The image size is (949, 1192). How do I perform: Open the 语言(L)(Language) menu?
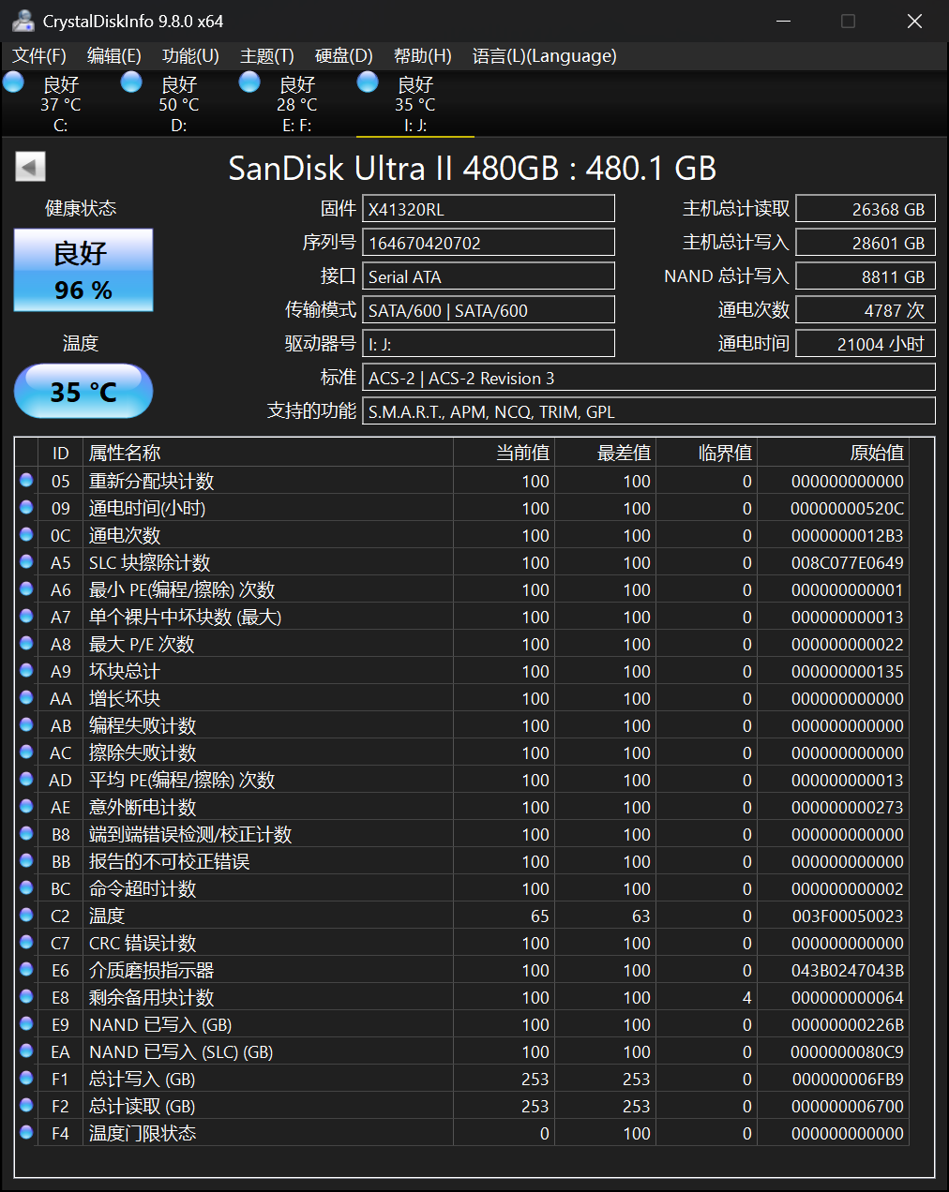click(544, 56)
